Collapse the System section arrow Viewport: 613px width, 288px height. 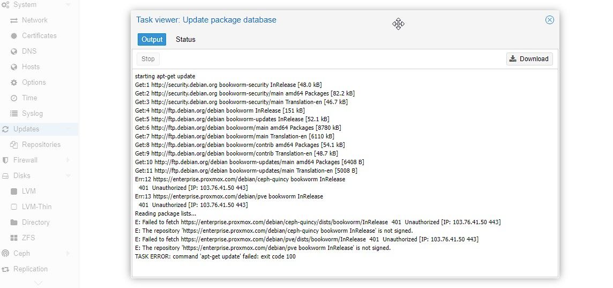point(68,5)
